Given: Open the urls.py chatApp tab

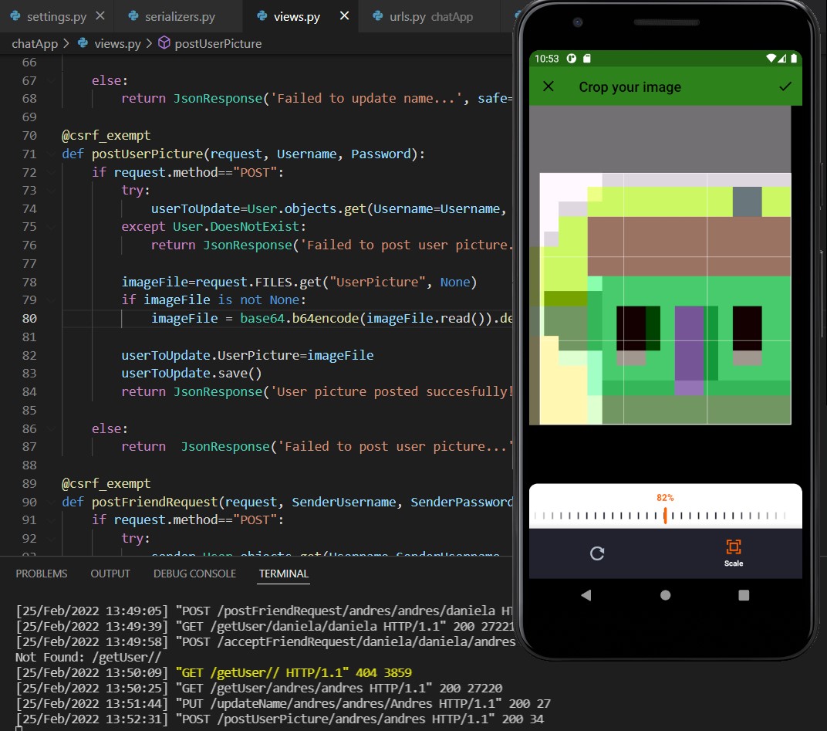Looking at the screenshot, I should point(430,16).
